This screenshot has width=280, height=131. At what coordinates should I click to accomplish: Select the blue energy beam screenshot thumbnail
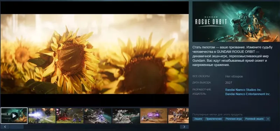pyautogui.click(x=42, y=116)
